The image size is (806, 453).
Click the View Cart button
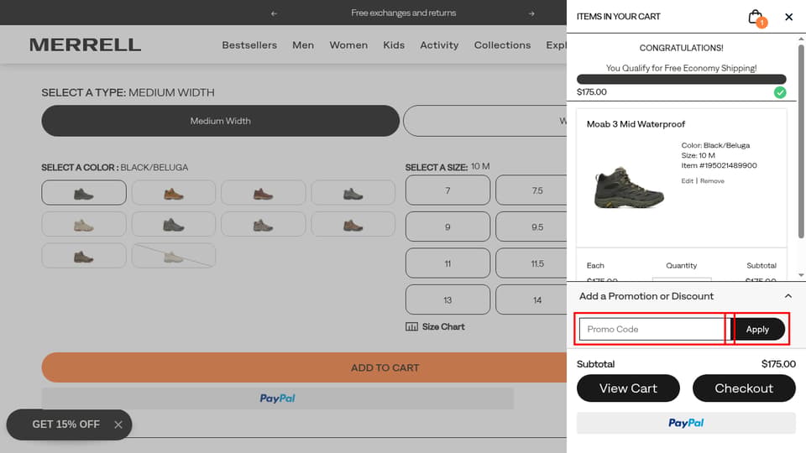[628, 388]
